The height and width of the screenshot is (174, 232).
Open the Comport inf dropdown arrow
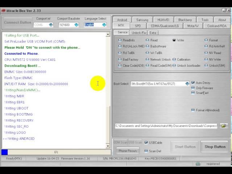(51, 25)
